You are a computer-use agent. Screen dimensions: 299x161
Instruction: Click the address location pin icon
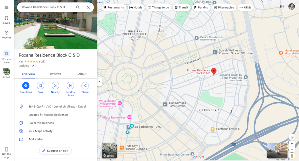[x=21, y=107]
